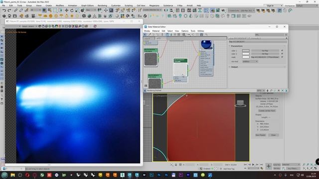The image size is (319, 179).
Task: Collapse the Parameters rollout
Action: (x=237, y=46)
